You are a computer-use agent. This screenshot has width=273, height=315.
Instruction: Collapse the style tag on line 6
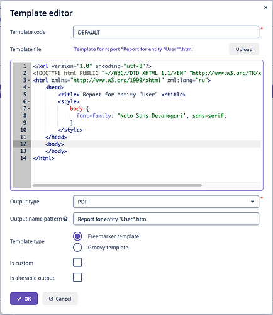(29, 101)
